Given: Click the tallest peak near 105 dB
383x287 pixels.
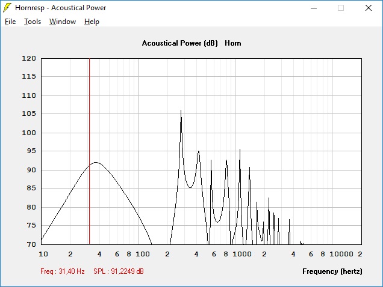Looking at the screenshot, I should pos(181,111).
